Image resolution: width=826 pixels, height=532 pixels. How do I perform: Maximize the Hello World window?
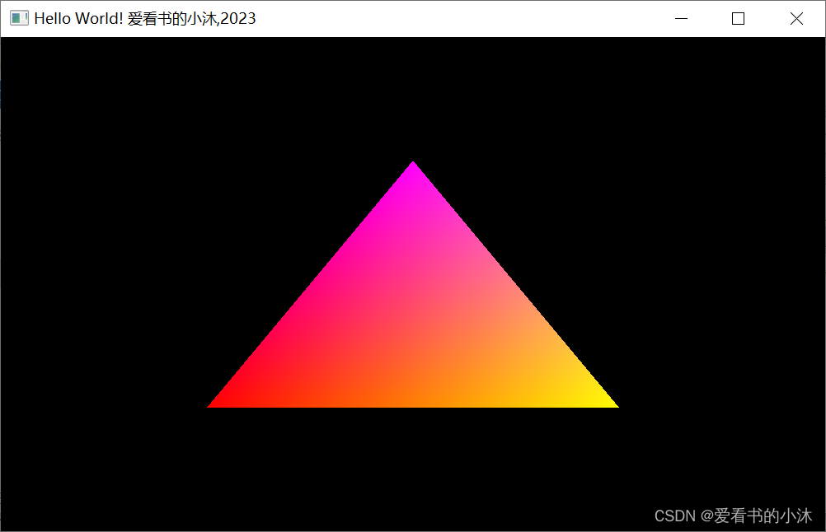tap(738, 18)
